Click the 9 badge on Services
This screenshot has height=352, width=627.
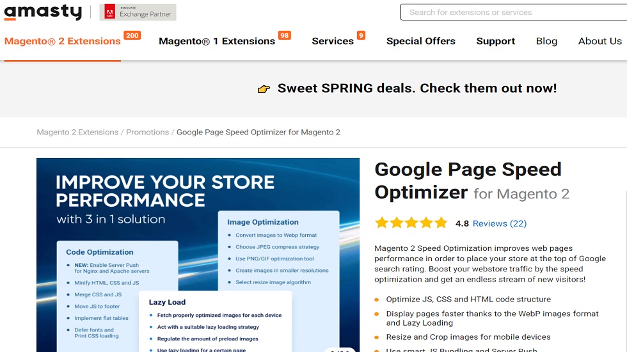click(361, 36)
